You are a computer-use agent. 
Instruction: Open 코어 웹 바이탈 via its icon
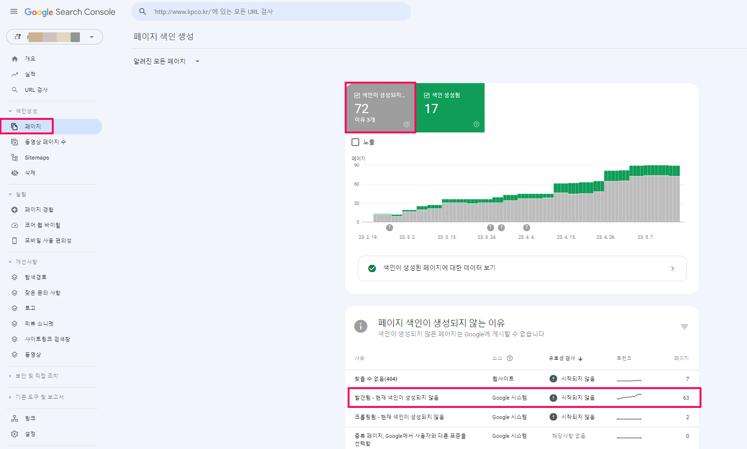coord(15,225)
